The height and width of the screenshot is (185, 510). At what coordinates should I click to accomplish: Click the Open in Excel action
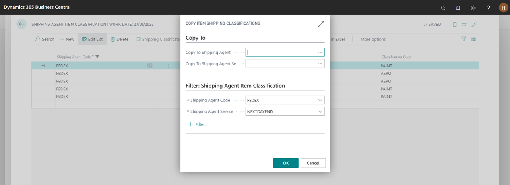point(337,39)
